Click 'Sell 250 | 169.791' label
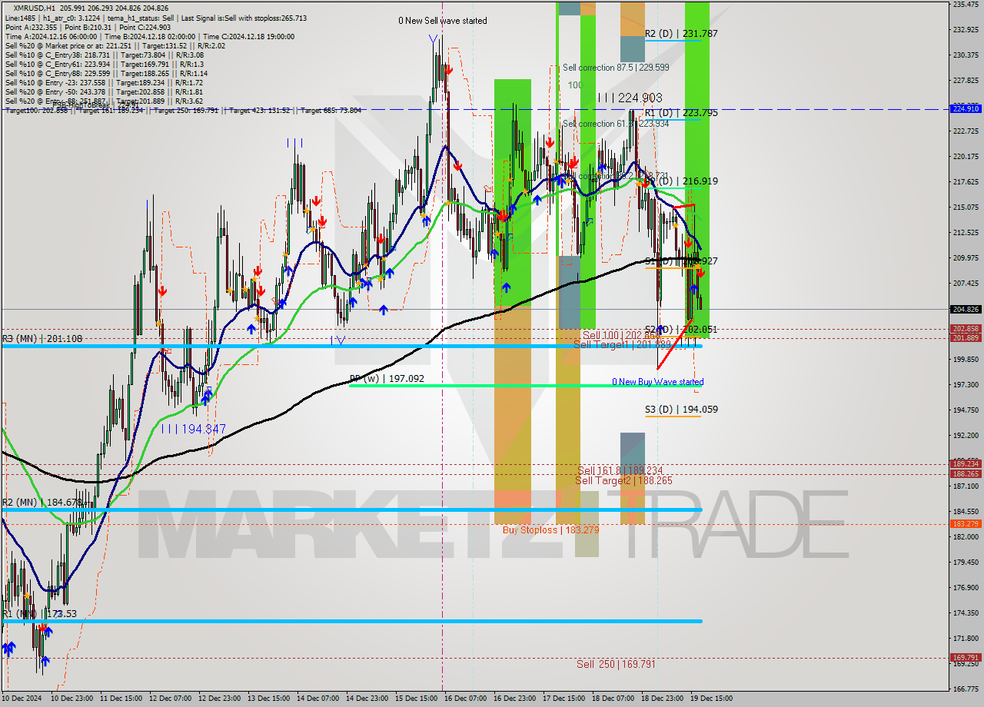The width and height of the screenshot is (984, 707). pyautogui.click(x=616, y=664)
